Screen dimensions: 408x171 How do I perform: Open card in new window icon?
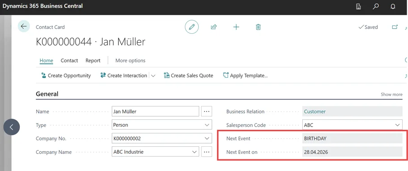point(395,27)
